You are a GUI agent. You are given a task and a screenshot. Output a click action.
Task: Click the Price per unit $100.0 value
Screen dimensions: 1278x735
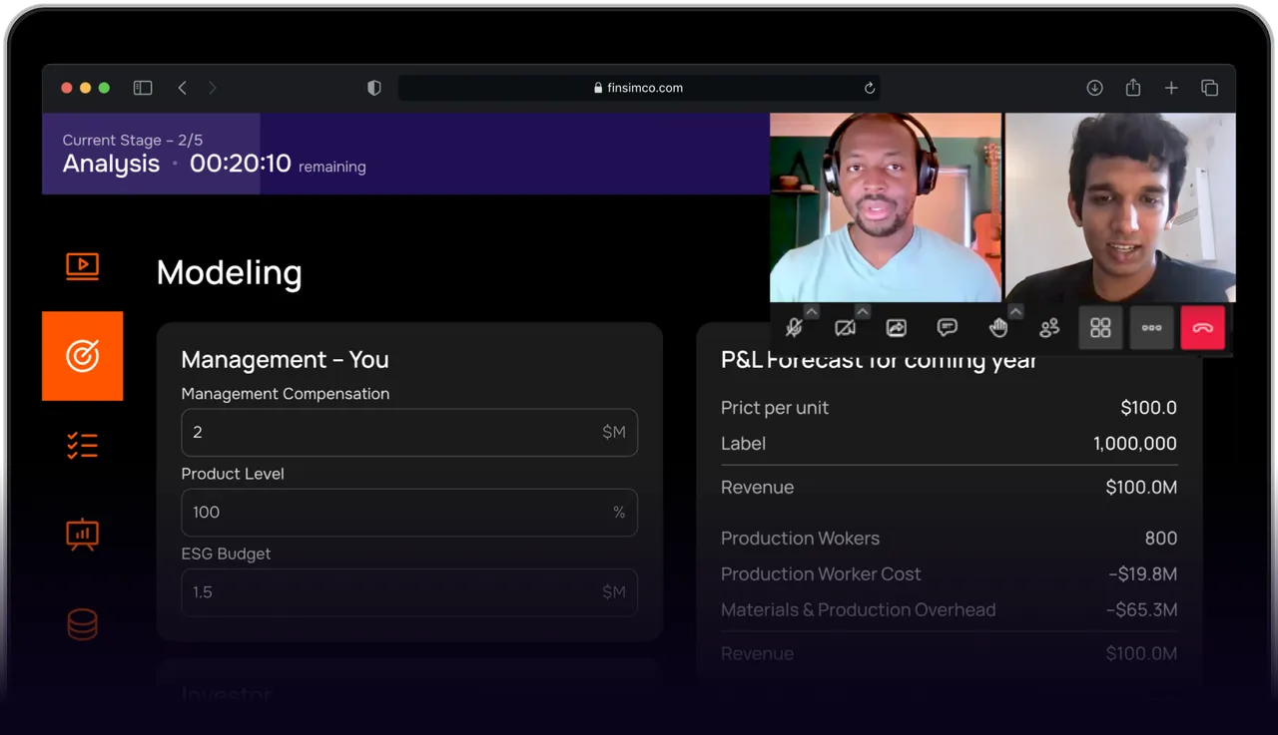[x=1149, y=408]
